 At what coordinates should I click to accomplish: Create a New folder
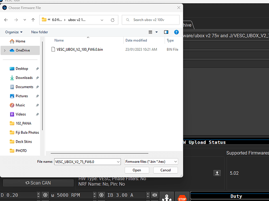(40, 32)
